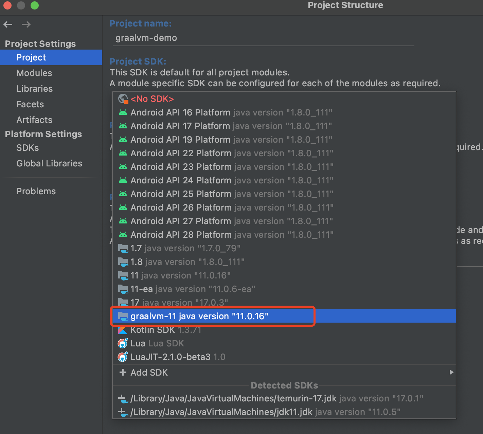The width and height of the screenshot is (483, 434).
Task: Click the Android icon for API 16 Platform
Action: 123,112
